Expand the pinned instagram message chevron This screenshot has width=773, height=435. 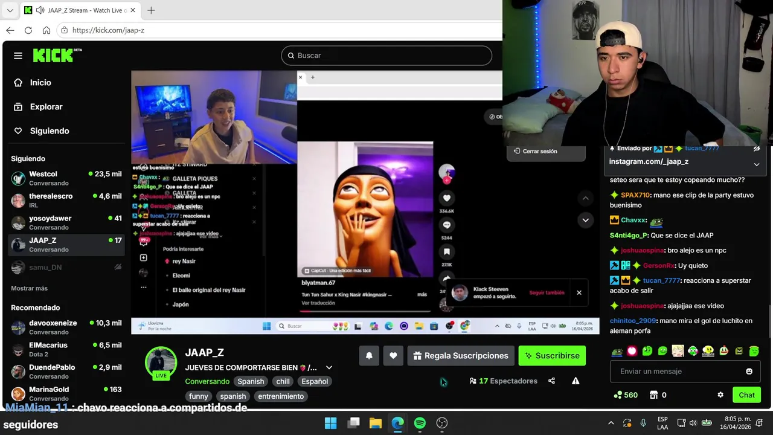click(x=756, y=164)
